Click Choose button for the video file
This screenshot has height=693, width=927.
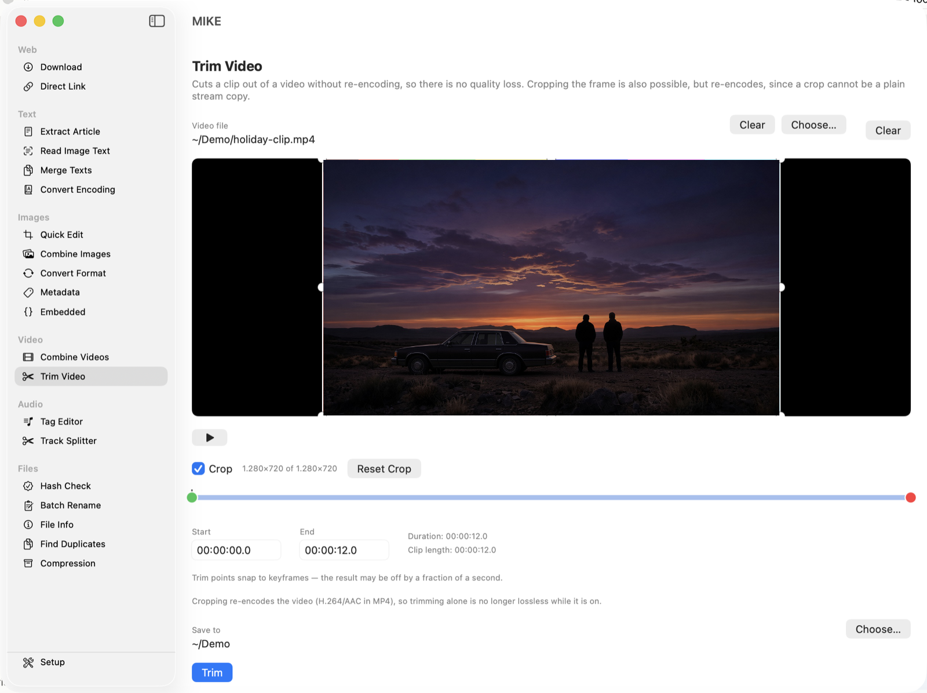[813, 125]
